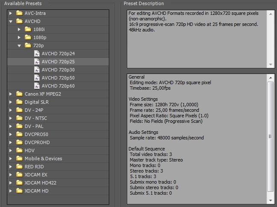Expand the 1080i subfolder arrow

click(x=19, y=29)
